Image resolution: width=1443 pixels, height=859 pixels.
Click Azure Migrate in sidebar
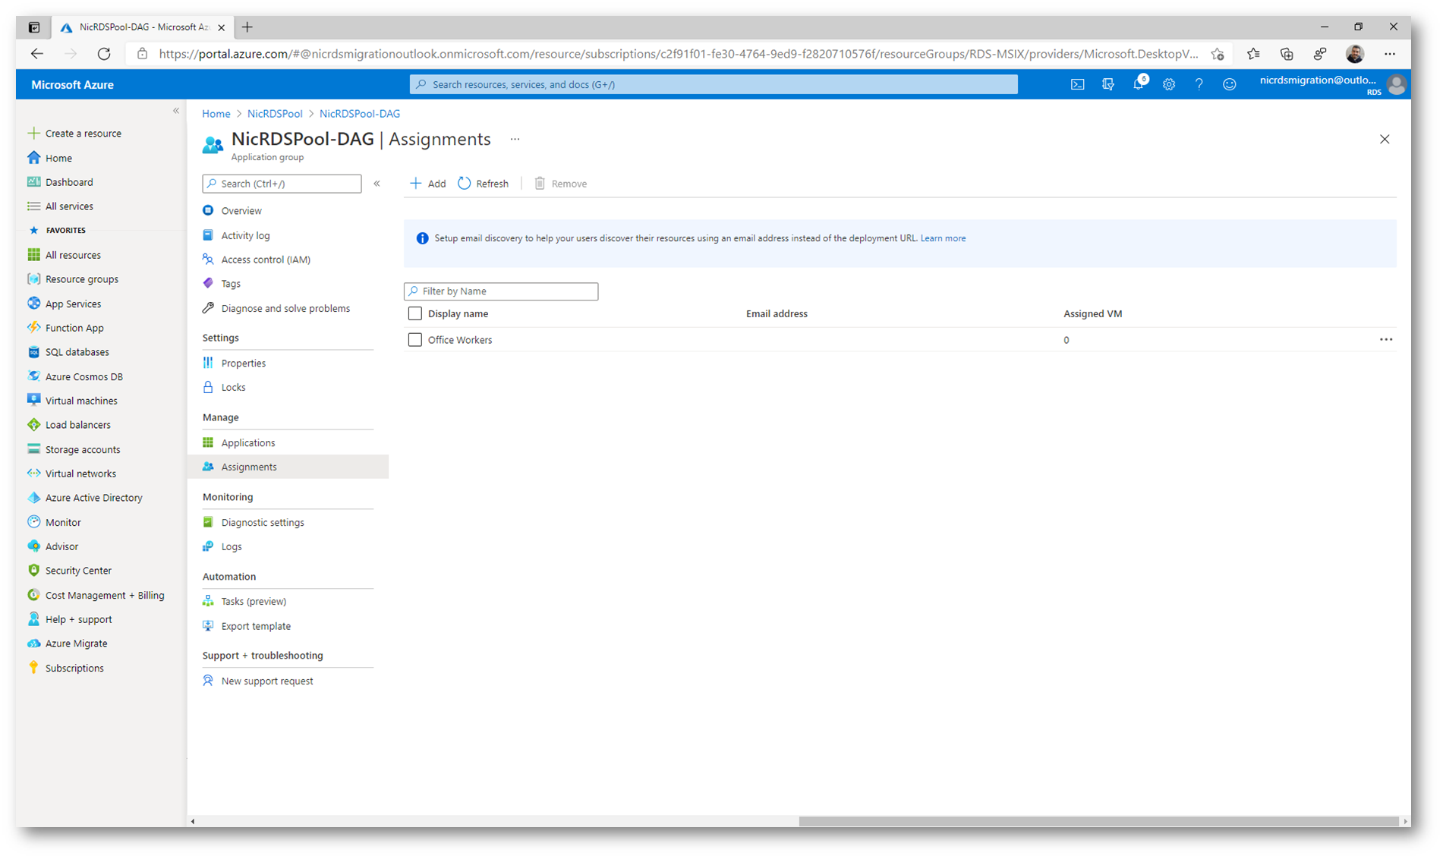coord(76,643)
